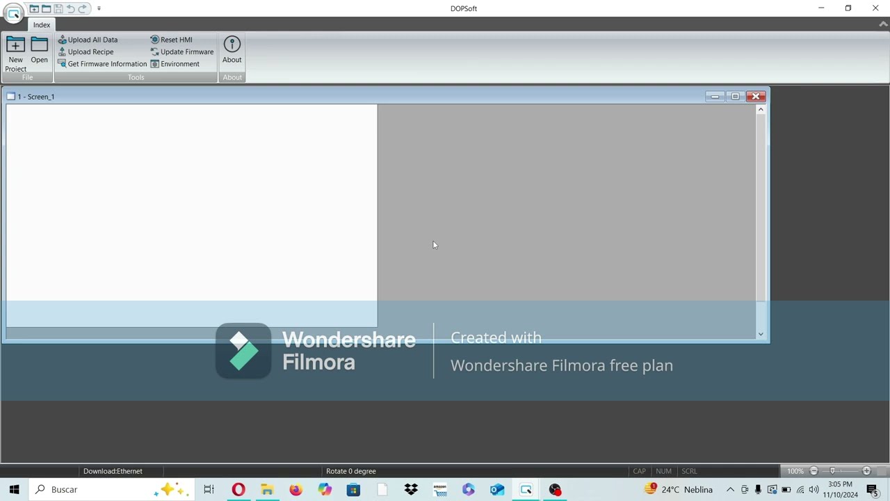Click the Save icon in quick access toolbar

pyautogui.click(x=58, y=8)
